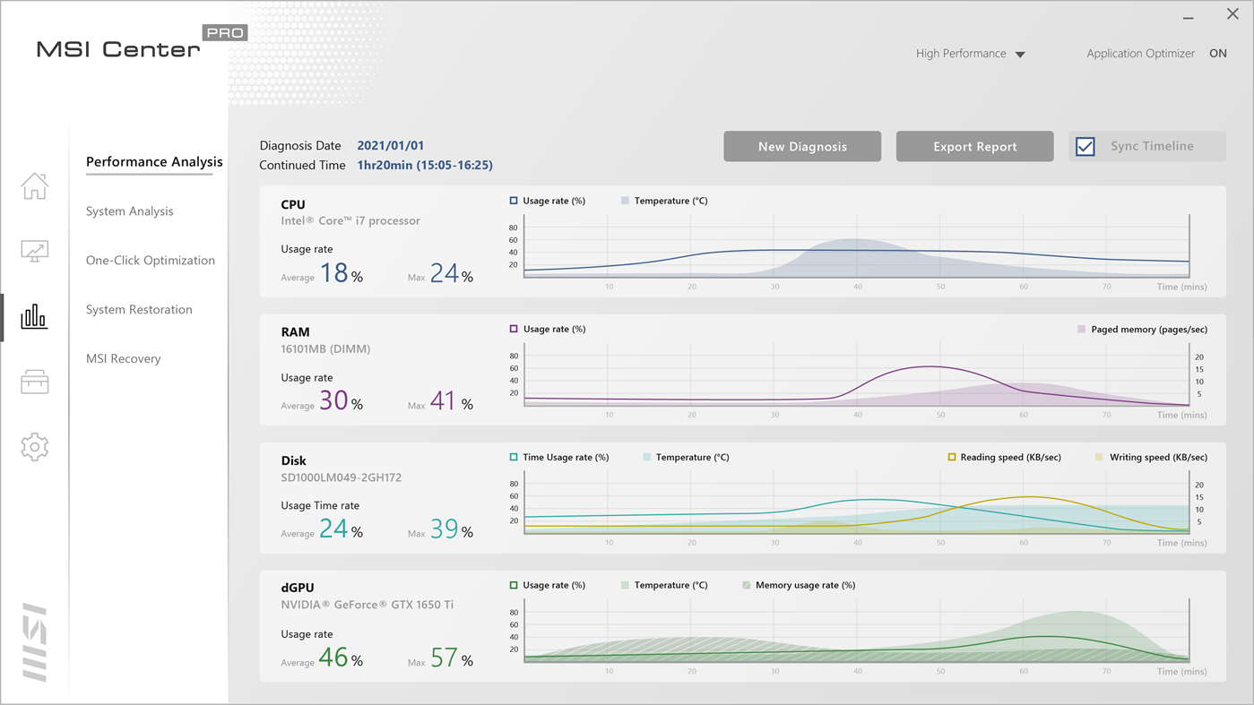
Task: Open the Settings gear icon
Action: pyautogui.click(x=35, y=446)
